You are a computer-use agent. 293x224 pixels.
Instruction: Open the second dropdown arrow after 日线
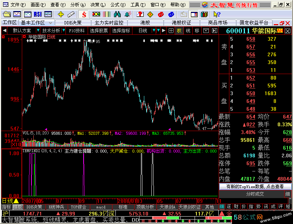(x=158, y=30)
